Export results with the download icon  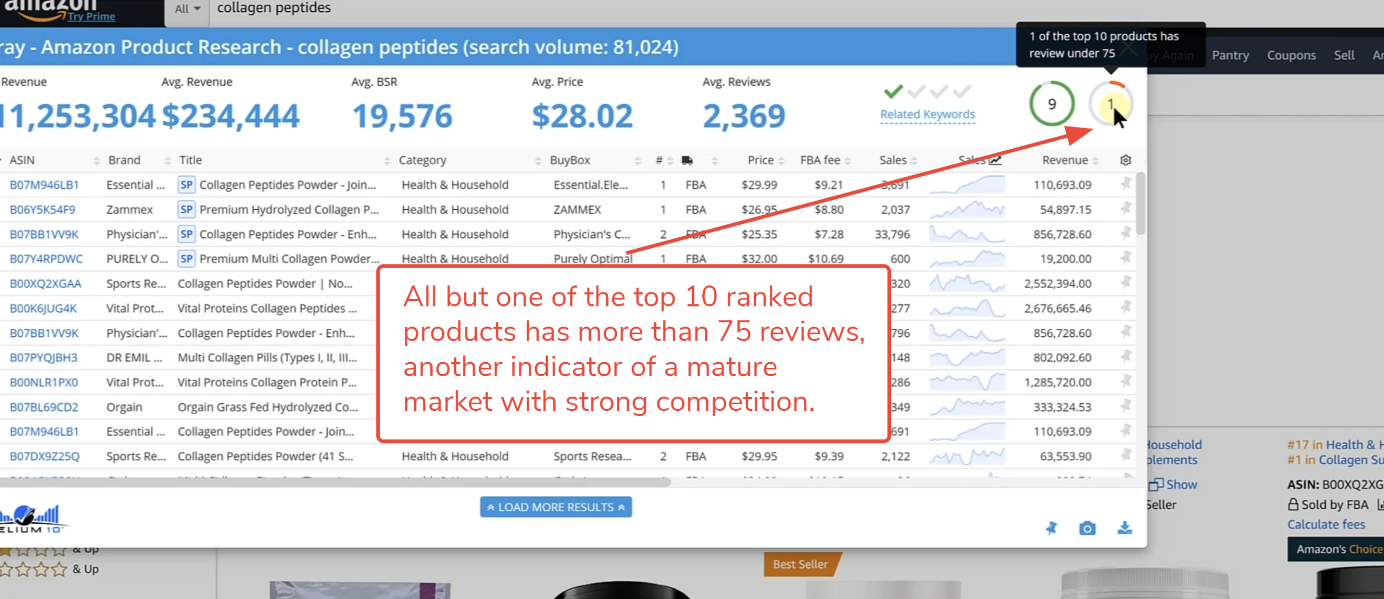[x=1124, y=529]
